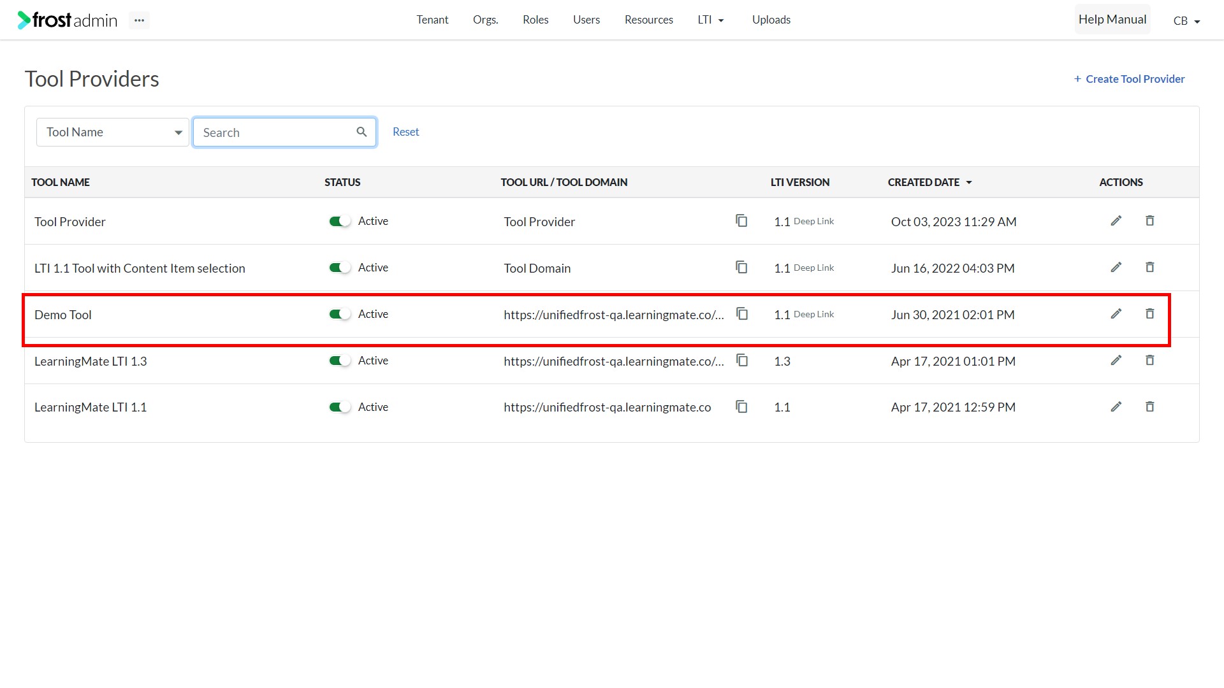The height and width of the screenshot is (688, 1224).
Task: Delete LTI 1.1 Tool with Content Item selection
Action: click(x=1150, y=267)
